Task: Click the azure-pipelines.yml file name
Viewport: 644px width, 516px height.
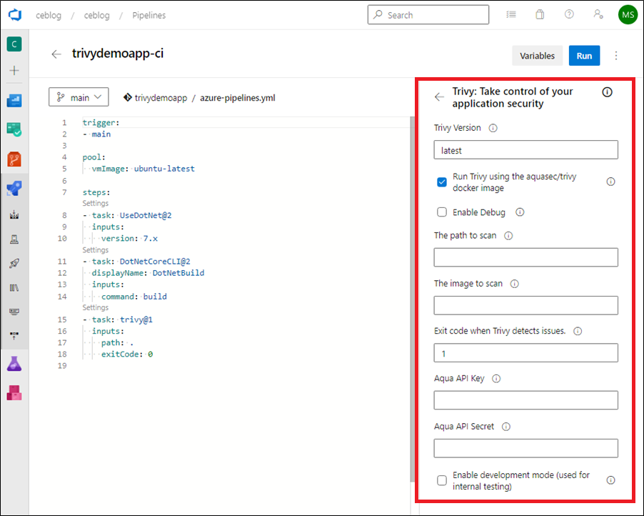Action: point(237,98)
